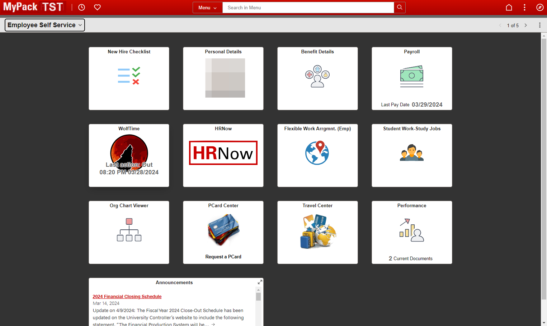
Task: Click Mar 14, 2024 announcement date
Action: tap(106, 303)
